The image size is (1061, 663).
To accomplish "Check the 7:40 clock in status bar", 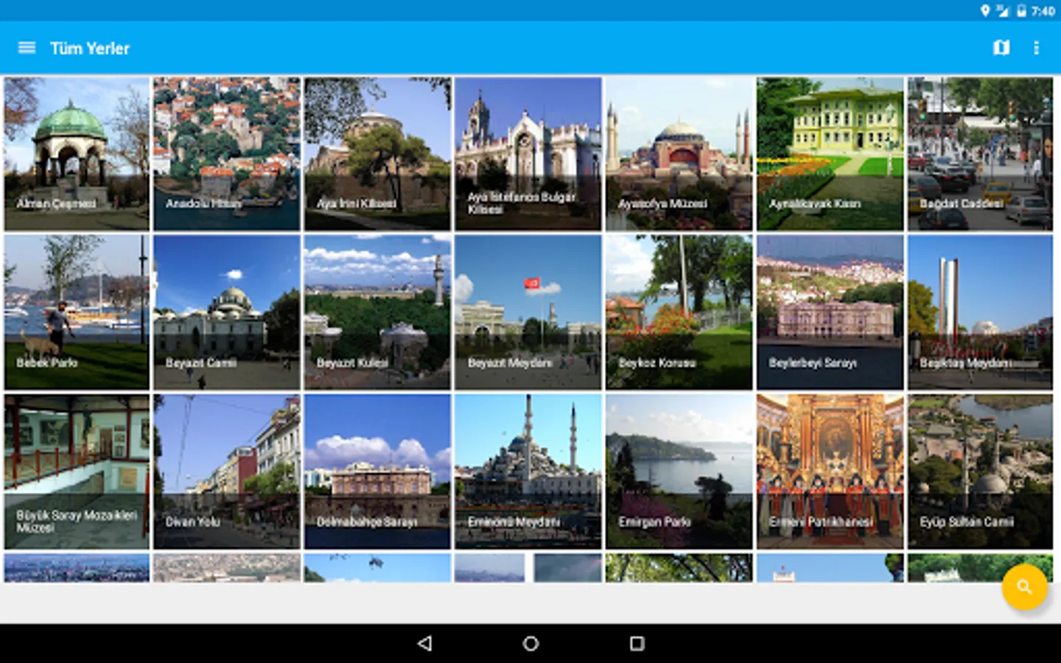I will (1043, 11).
